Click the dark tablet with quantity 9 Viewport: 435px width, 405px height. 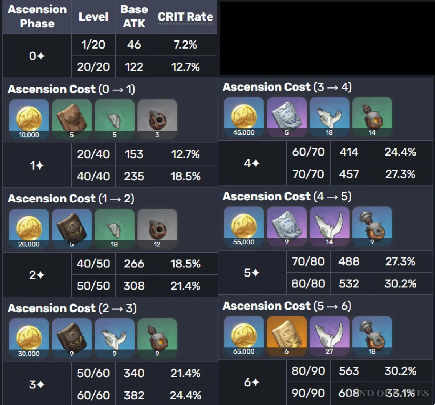(x=72, y=338)
